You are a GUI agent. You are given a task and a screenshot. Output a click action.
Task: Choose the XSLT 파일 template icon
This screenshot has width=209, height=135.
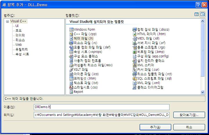click(x=71, y=70)
